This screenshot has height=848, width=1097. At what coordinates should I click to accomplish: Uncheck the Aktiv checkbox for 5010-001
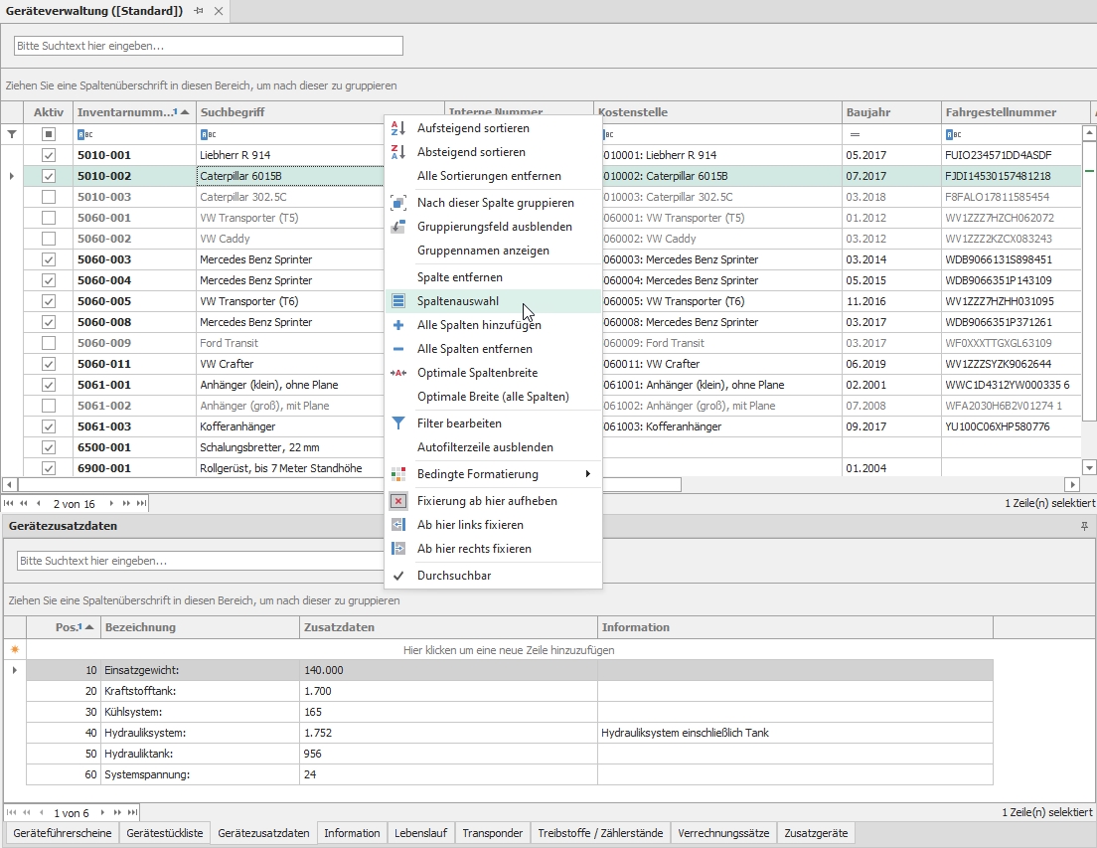[48, 156]
